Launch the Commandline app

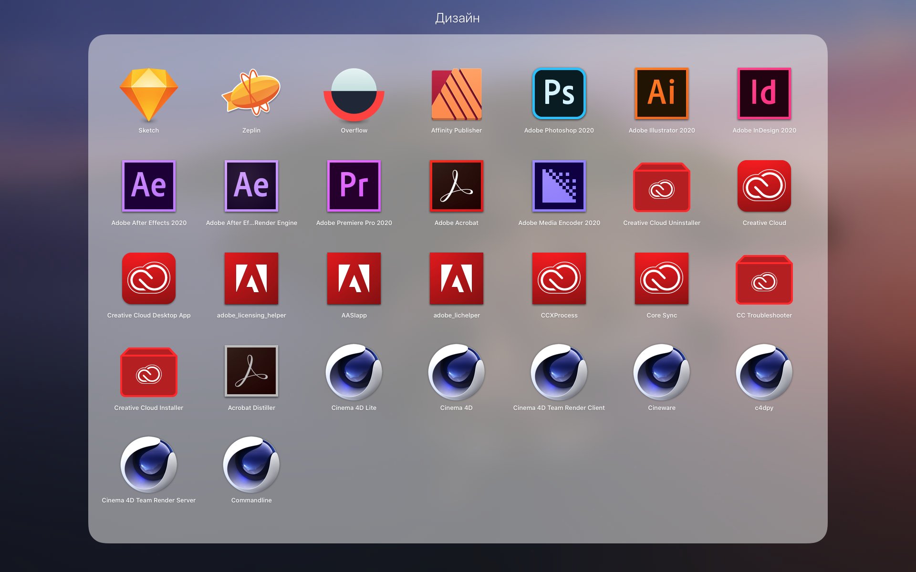(251, 464)
